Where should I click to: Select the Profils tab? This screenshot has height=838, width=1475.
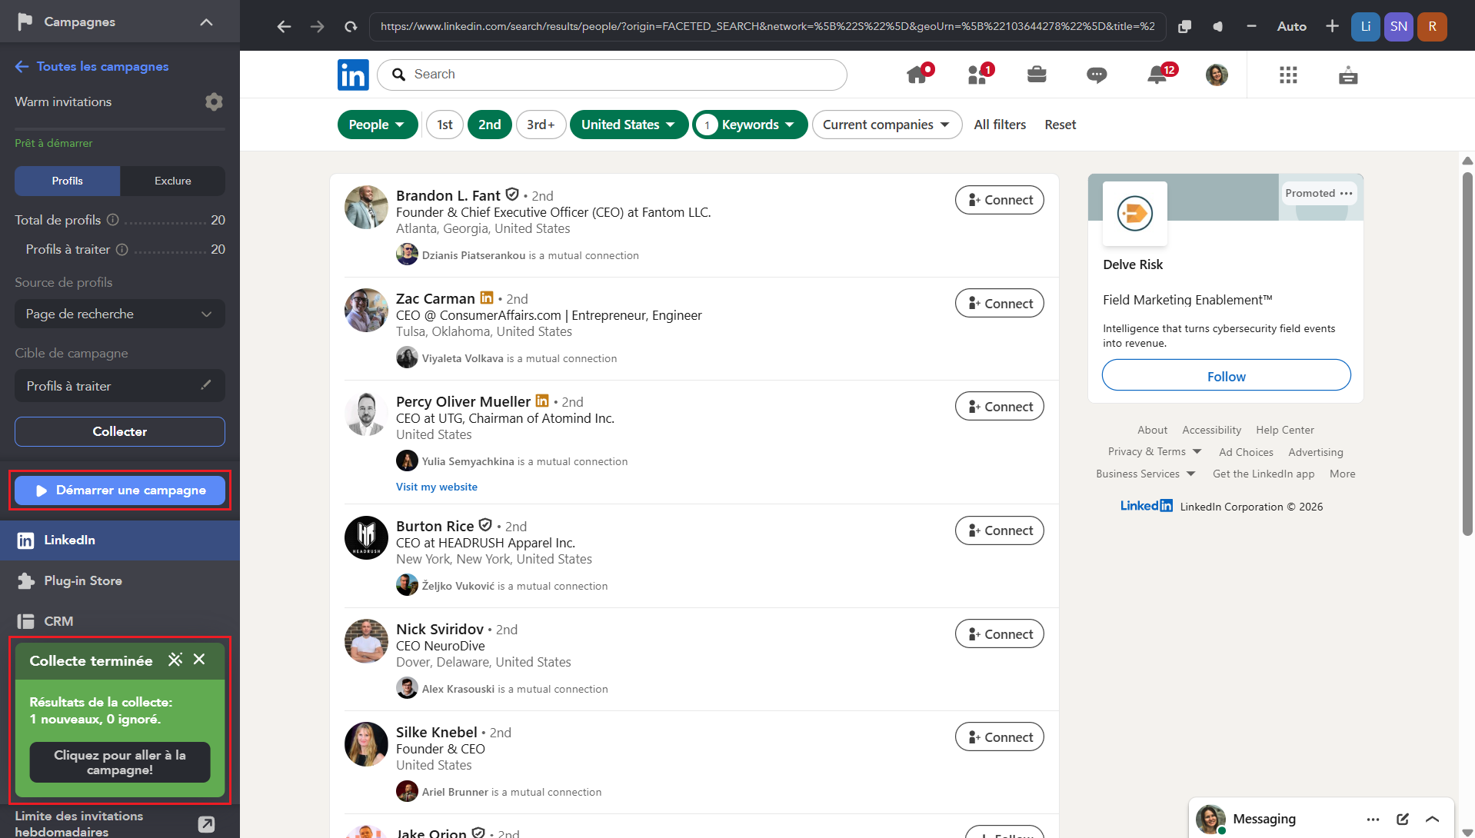68,181
